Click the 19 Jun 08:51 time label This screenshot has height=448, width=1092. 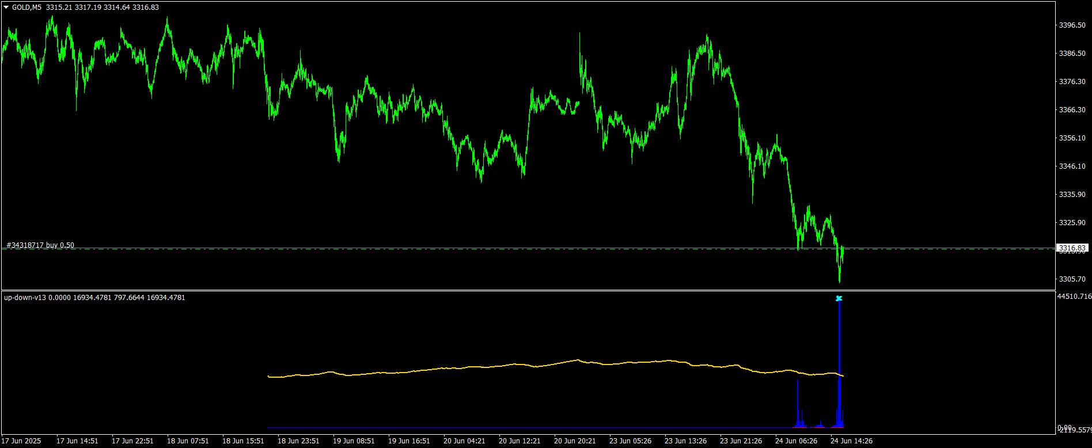tap(354, 441)
